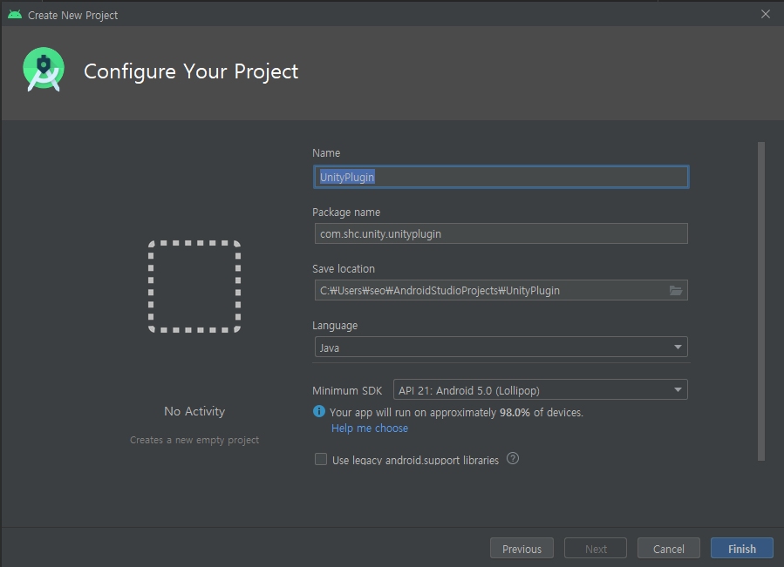This screenshot has height=567, width=784.
Task: Click the 'Configure Your Project' heading
Action: point(191,71)
